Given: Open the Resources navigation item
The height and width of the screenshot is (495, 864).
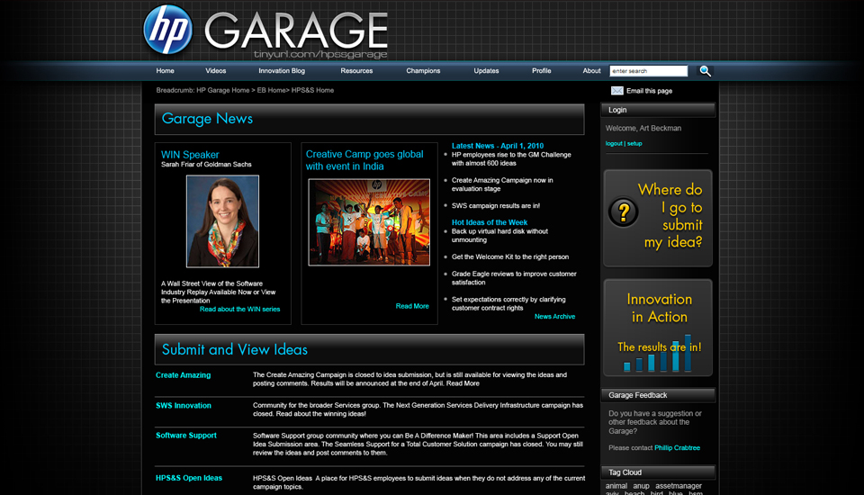Looking at the screenshot, I should click(x=356, y=71).
